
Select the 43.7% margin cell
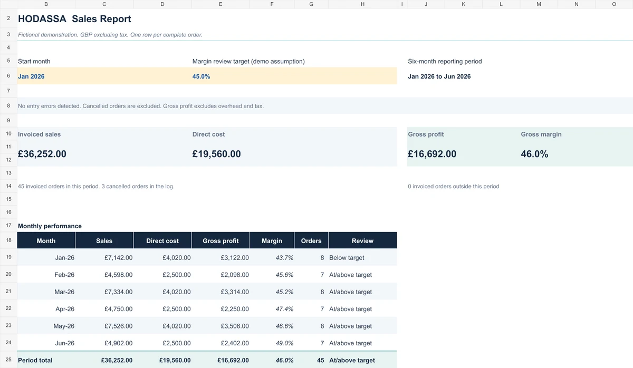[272, 258]
